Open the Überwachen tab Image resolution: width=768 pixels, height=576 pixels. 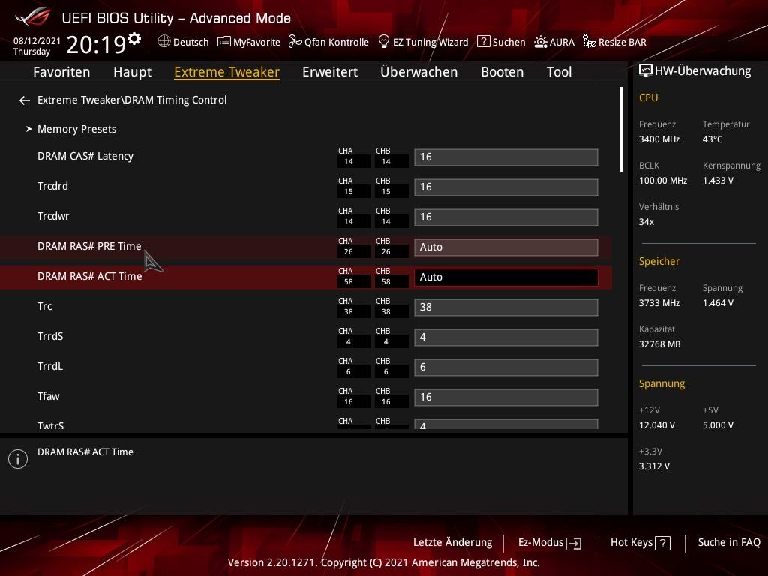[418, 72]
